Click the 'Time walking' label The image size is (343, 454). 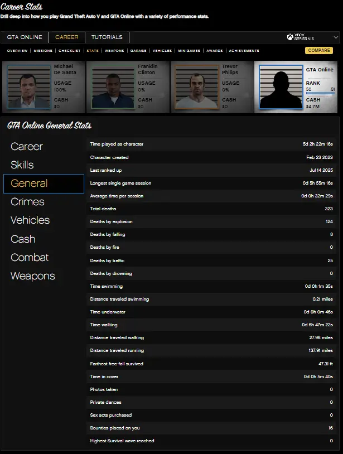(x=104, y=325)
